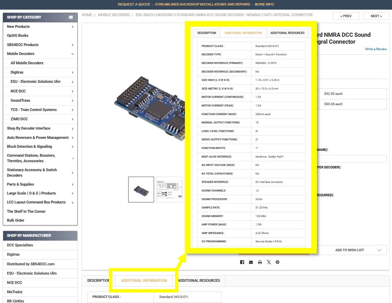Image resolution: width=392 pixels, height=303 pixels.
Task: Expand SoundTraxx subcategory arrow
Action: point(73,100)
